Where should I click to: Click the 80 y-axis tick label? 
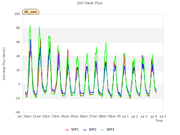pos(18,28)
